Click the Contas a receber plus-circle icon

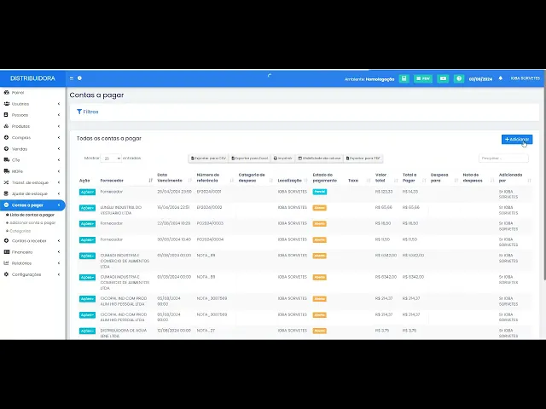pyautogui.click(x=6, y=240)
